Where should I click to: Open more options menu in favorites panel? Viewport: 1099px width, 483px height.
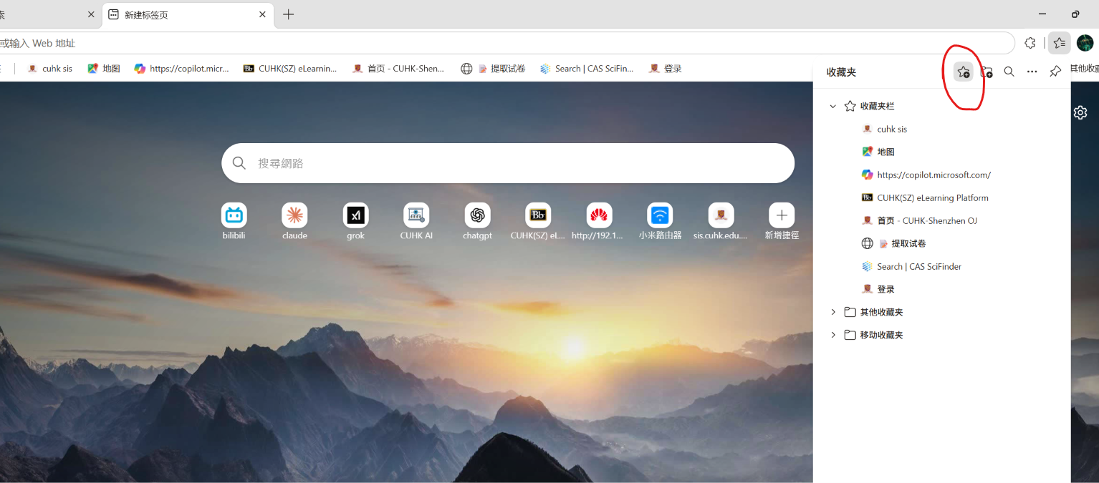click(1032, 72)
